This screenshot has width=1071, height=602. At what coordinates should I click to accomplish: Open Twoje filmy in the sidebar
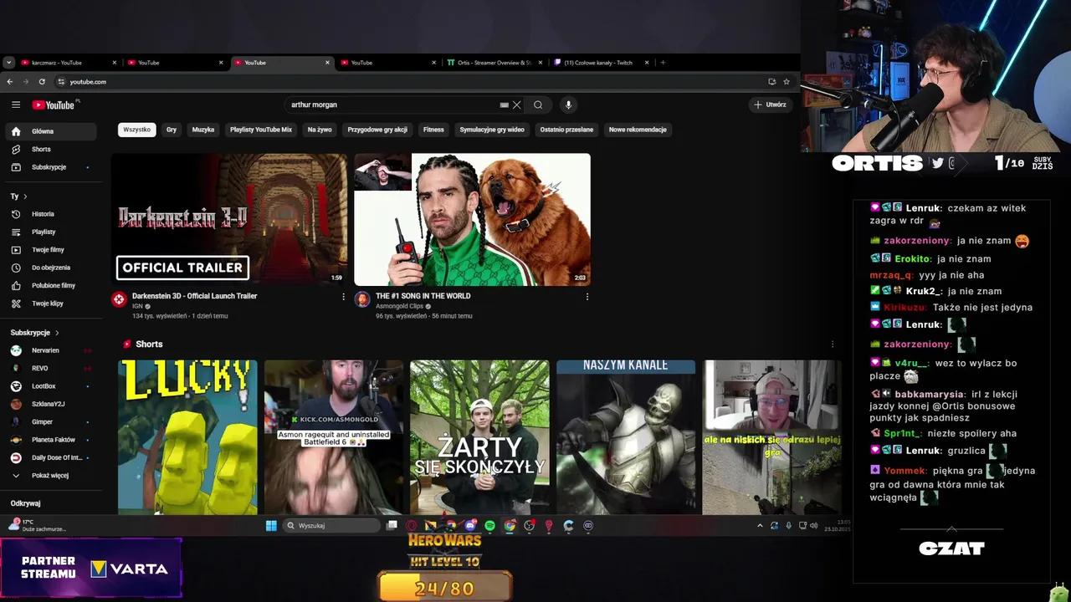point(50,249)
